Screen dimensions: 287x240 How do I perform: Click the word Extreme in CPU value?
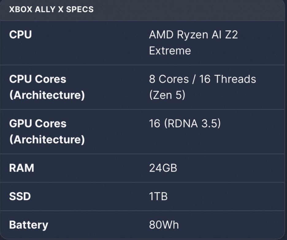point(170,51)
